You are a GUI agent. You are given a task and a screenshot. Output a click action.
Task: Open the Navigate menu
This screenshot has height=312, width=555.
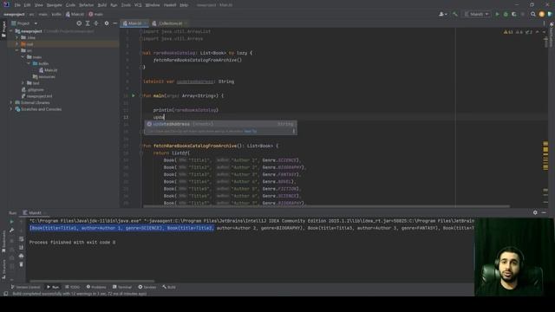54,5
